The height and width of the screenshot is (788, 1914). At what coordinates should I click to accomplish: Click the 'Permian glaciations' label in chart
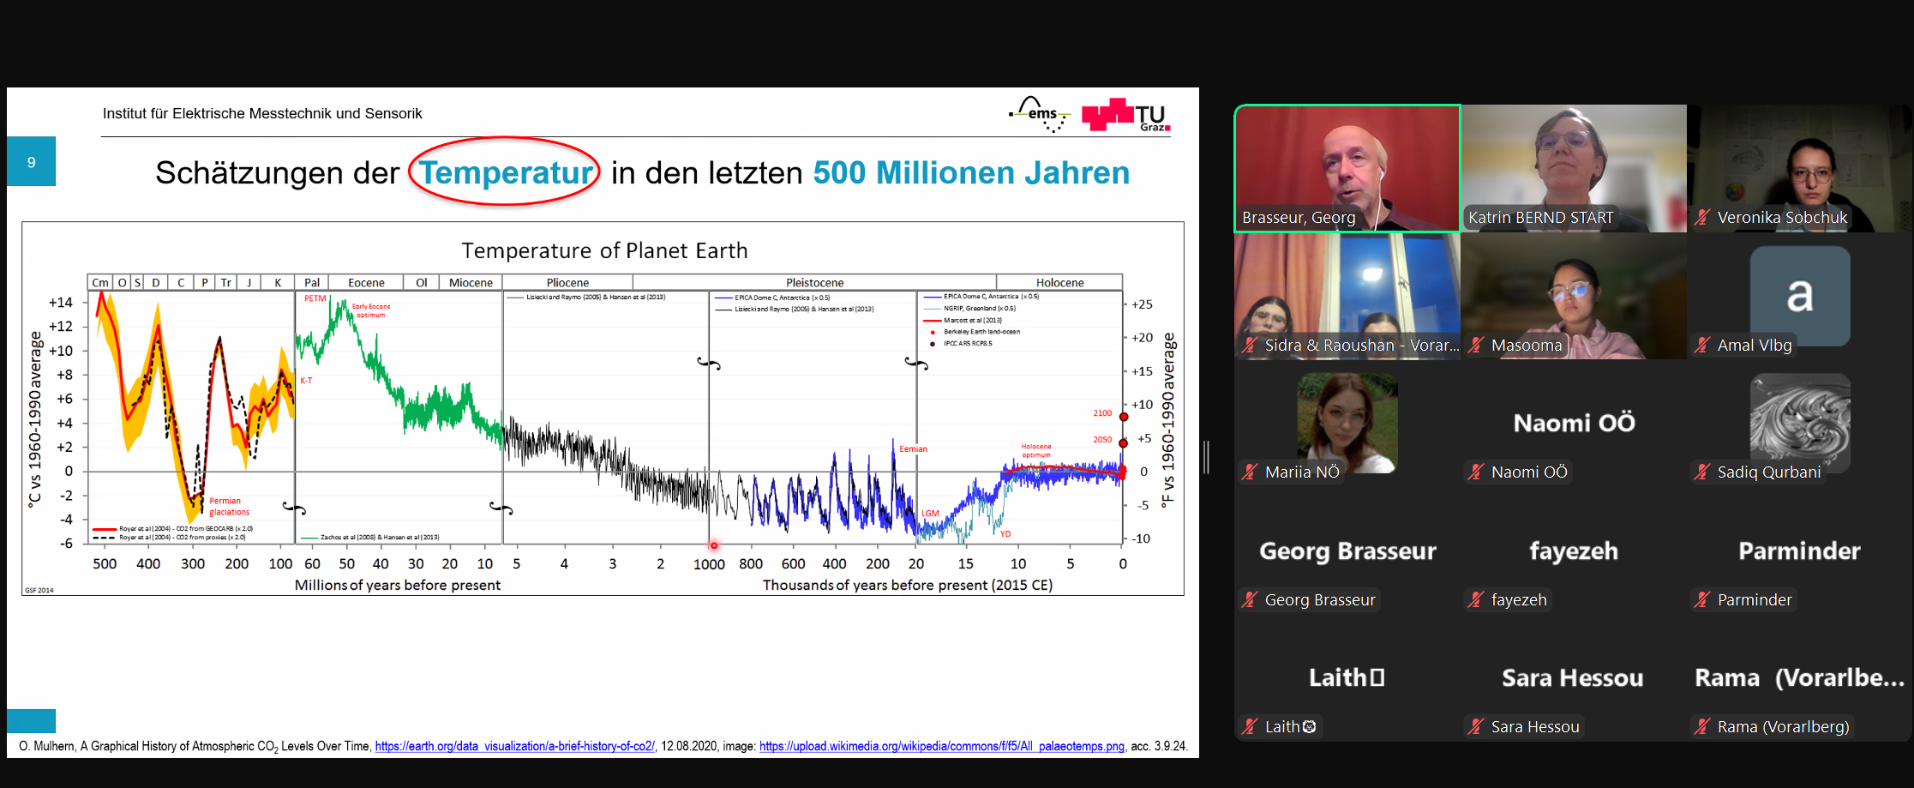[229, 506]
